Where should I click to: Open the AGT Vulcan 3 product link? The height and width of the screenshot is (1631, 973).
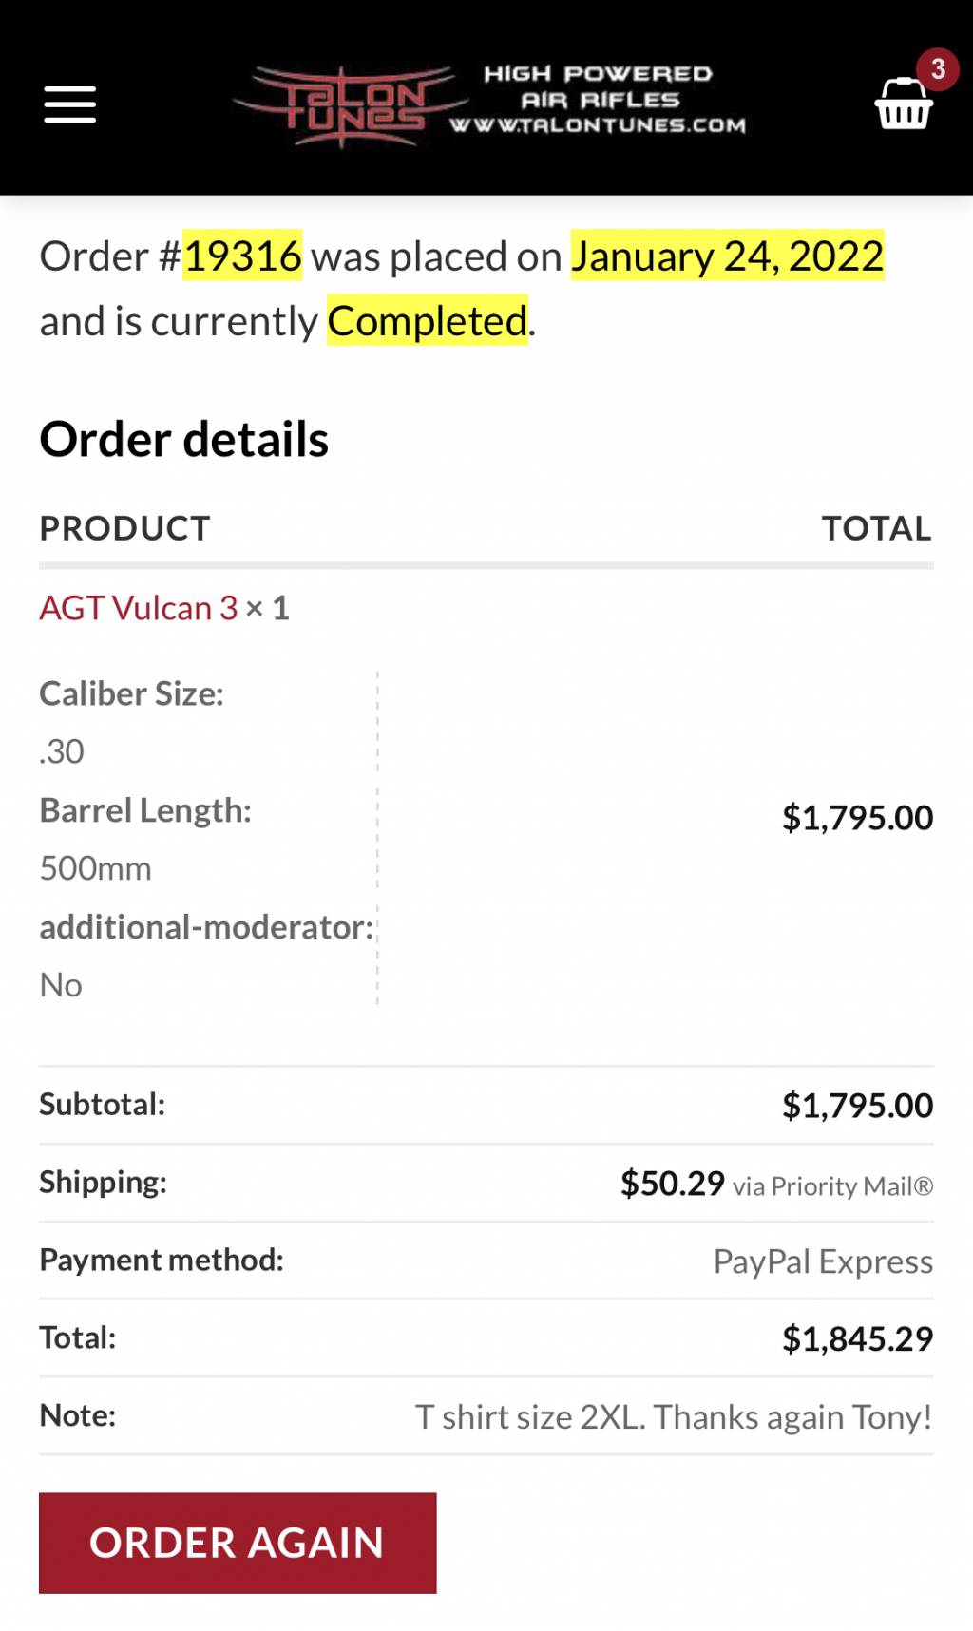[x=139, y=608]
